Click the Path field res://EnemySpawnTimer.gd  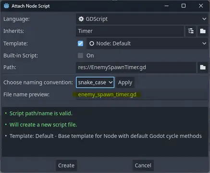pos(136,67)
